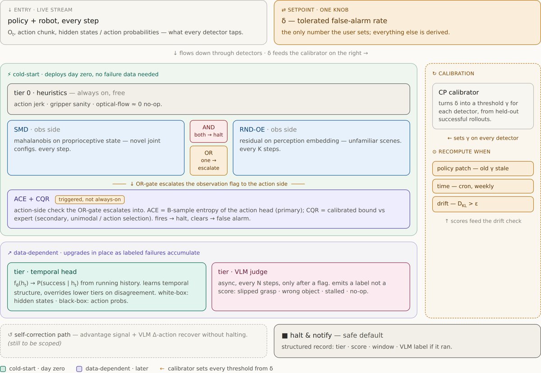Click 'δ — tolerated false-alarm rate' title
Screen dimensions: 541x373
334,21
